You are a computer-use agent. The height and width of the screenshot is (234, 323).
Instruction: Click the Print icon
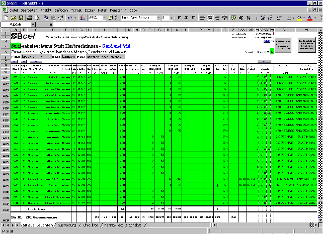click(x=30, y=18)
